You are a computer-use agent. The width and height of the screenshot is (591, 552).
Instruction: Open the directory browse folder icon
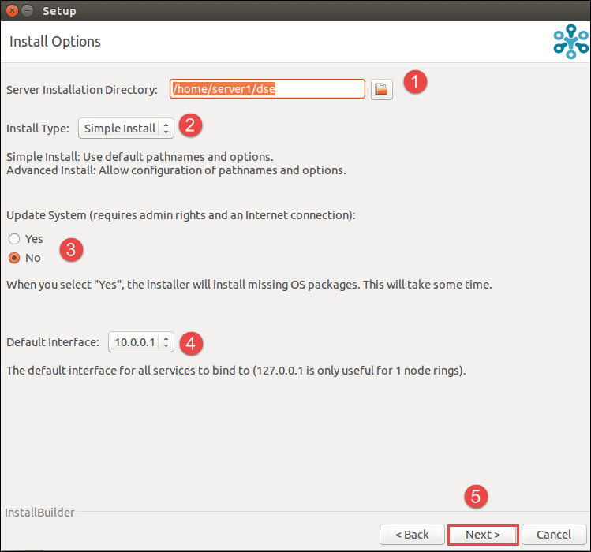[x=382, y=90]
